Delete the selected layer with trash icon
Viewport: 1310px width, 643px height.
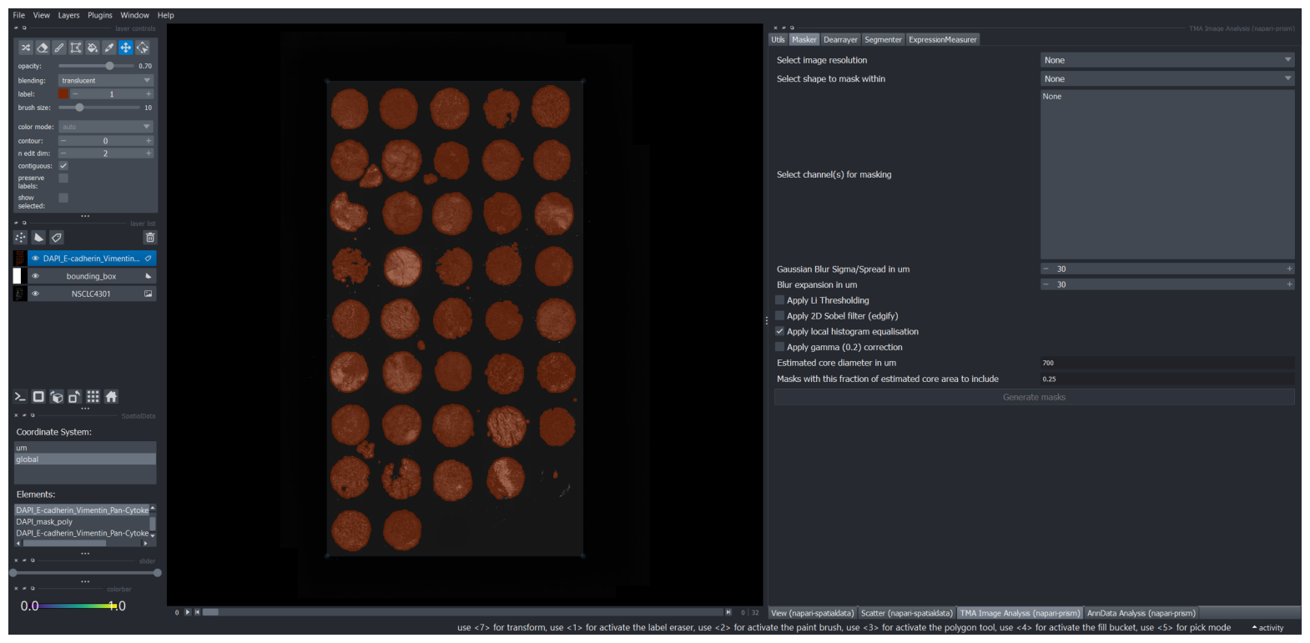[x=150, y=238]
